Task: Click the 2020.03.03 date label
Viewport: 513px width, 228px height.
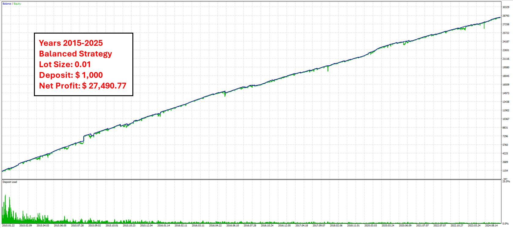Action: click(371, 226)
